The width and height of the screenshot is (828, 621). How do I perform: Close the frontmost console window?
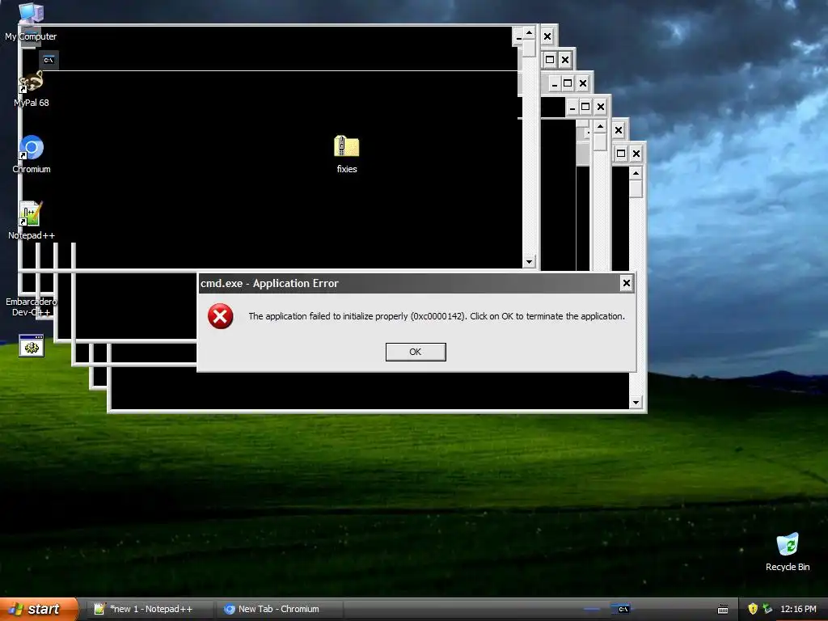547,36
